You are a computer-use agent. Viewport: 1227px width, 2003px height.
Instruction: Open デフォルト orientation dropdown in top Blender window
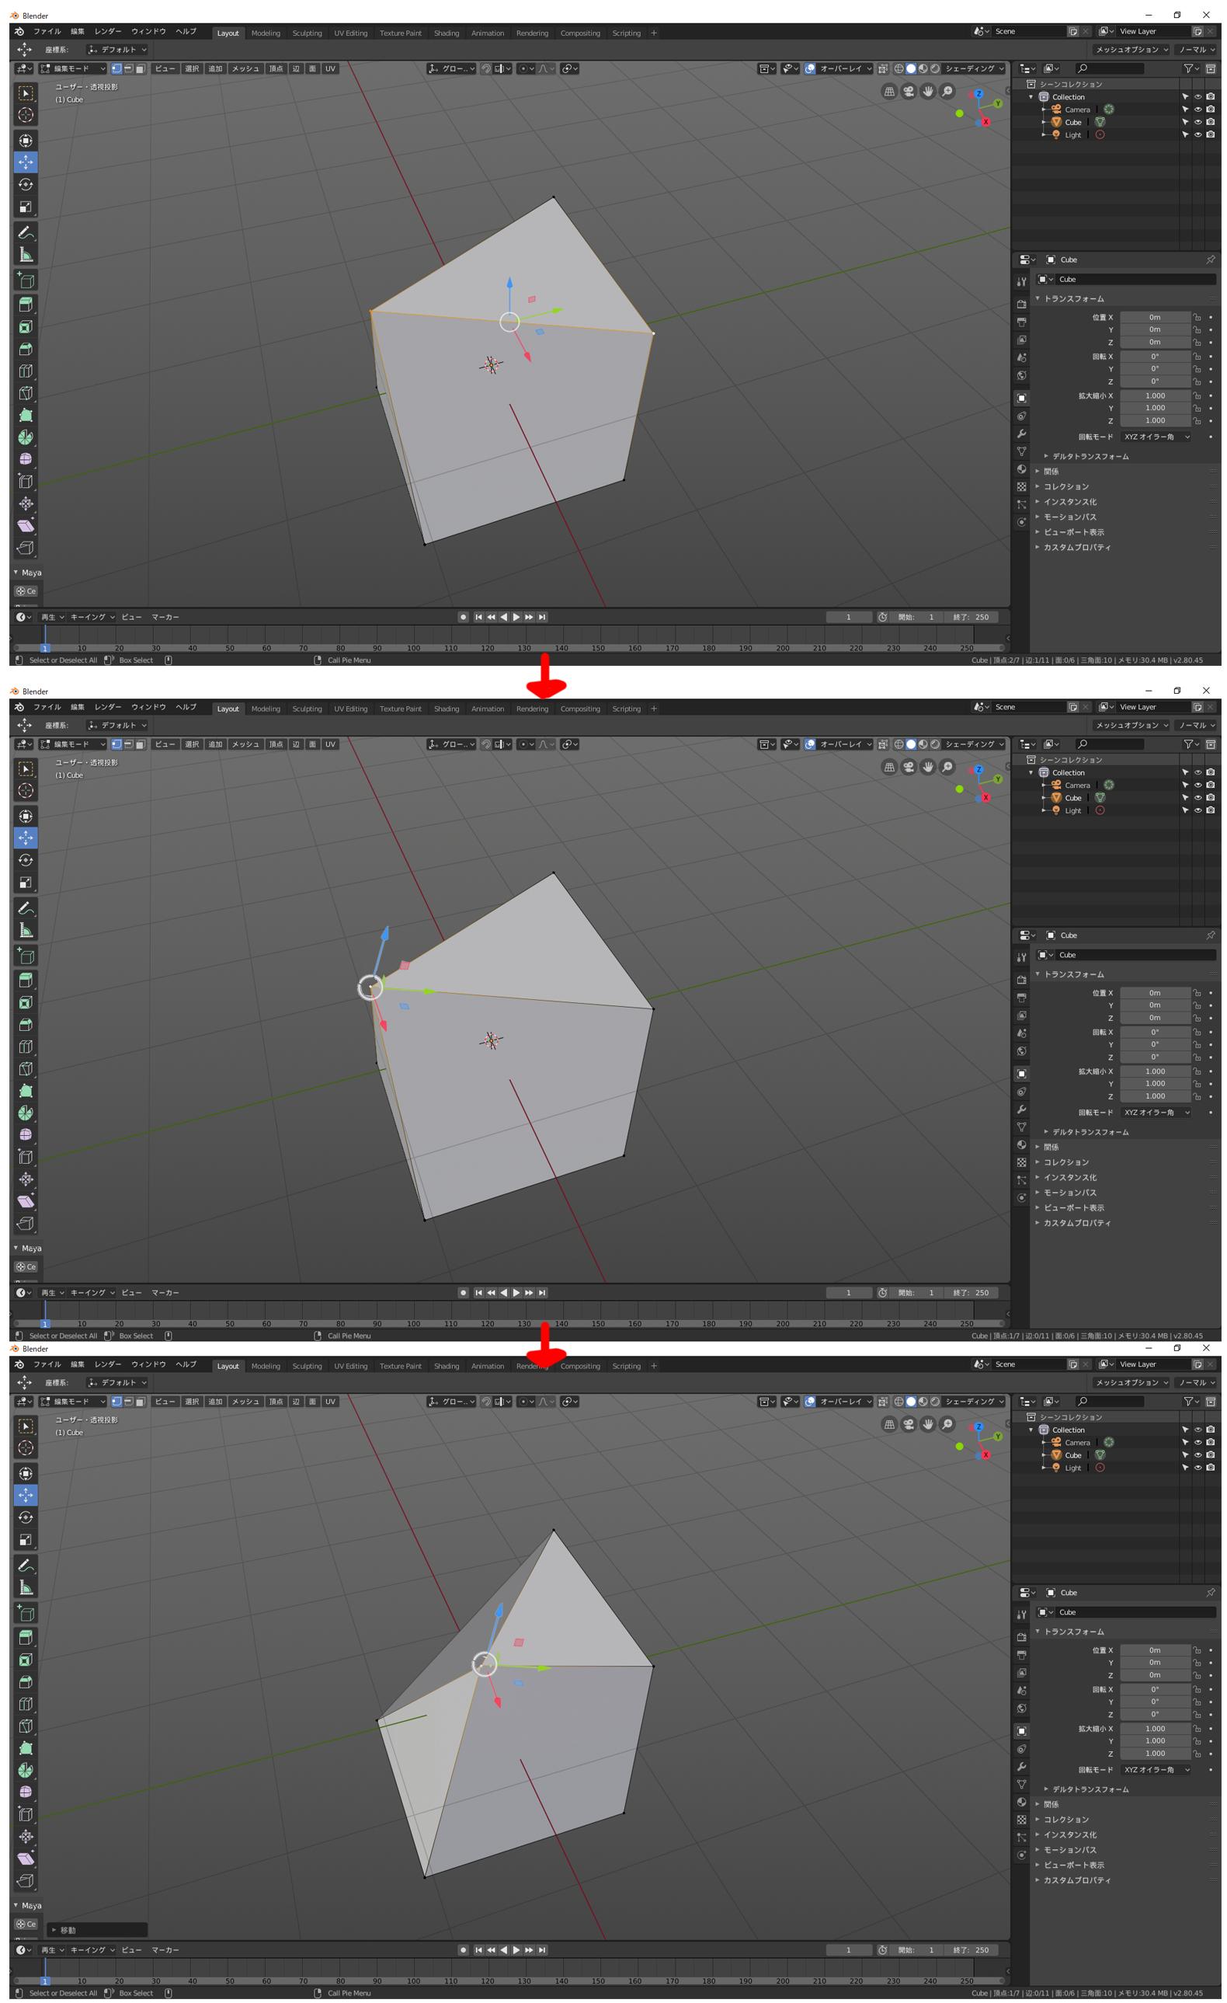pyautogui.click(x=117, y=50)
